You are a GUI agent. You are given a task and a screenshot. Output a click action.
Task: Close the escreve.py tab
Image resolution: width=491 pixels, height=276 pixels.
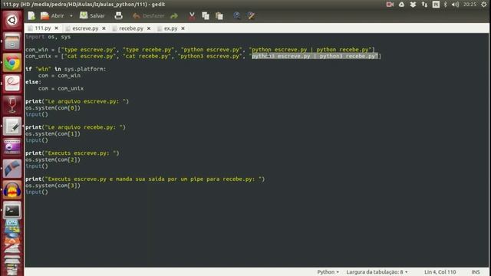pyautogui.click(x=104, y=28)
